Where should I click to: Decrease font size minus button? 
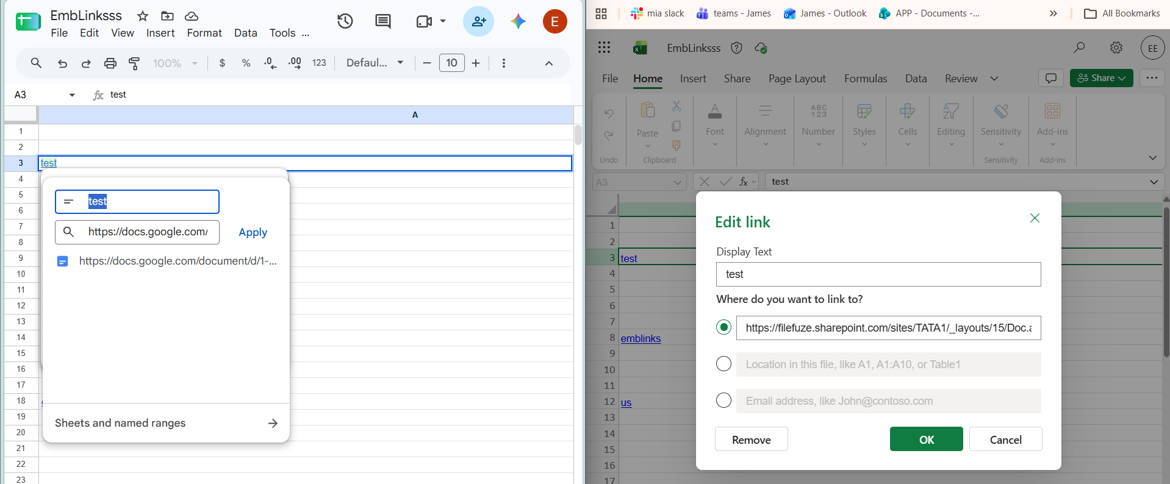(x=427, y=63)
